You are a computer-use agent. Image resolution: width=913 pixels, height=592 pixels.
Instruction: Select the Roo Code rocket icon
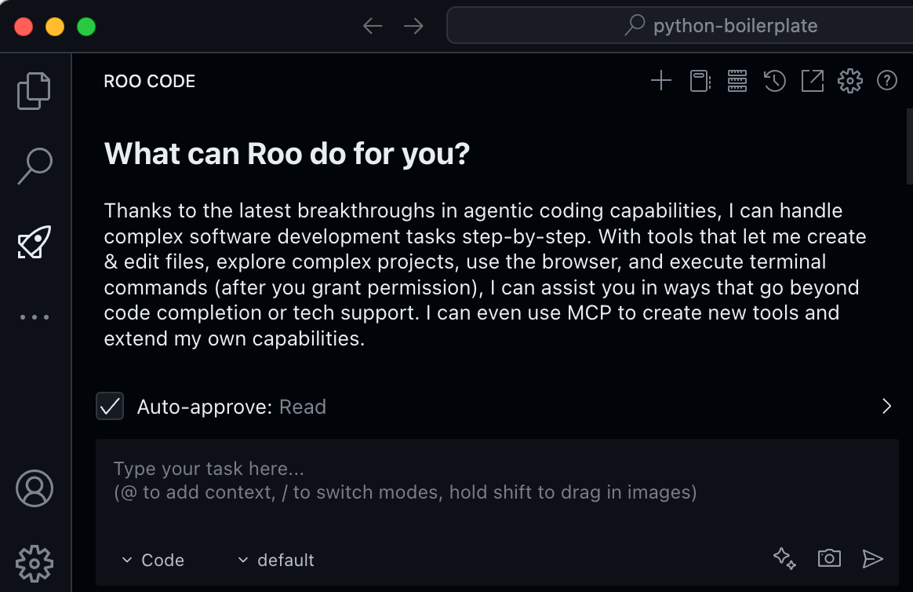pos(35,242)
